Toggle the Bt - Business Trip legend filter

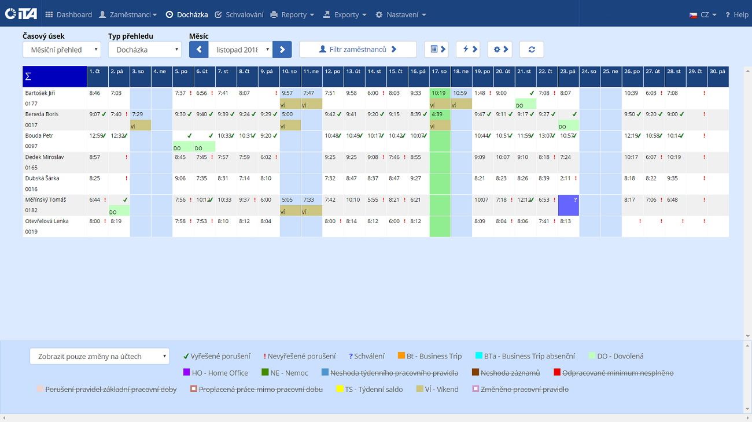click(x=430, y=356)
